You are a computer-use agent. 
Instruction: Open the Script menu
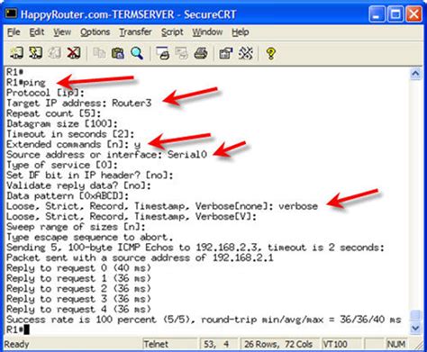(172, 32)
